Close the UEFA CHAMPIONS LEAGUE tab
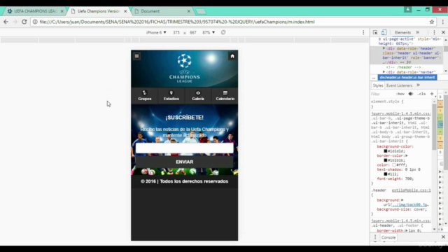 click(x=62, y=11)
